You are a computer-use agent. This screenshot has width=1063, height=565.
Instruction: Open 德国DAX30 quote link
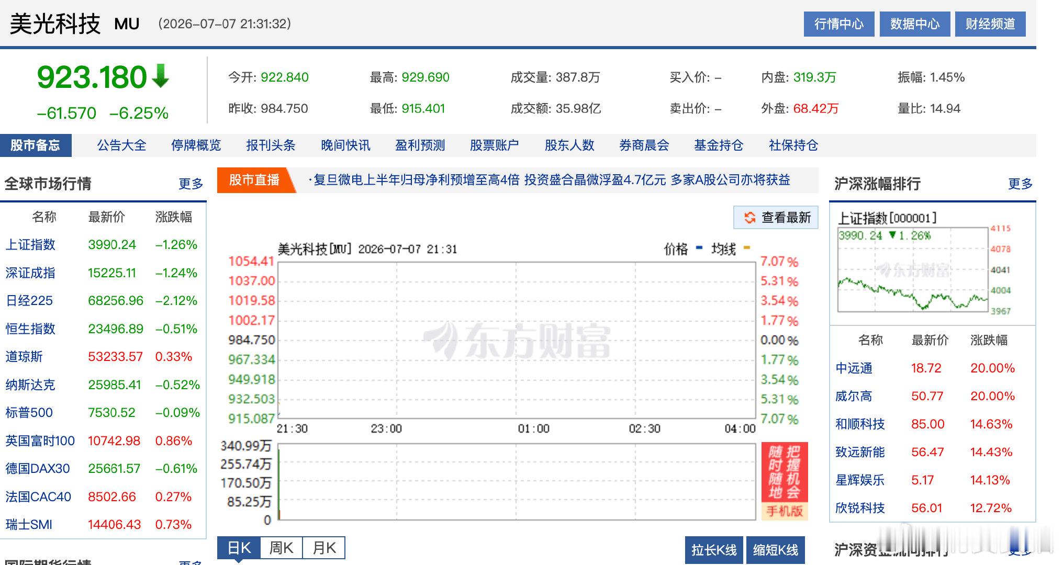point(38,469)
